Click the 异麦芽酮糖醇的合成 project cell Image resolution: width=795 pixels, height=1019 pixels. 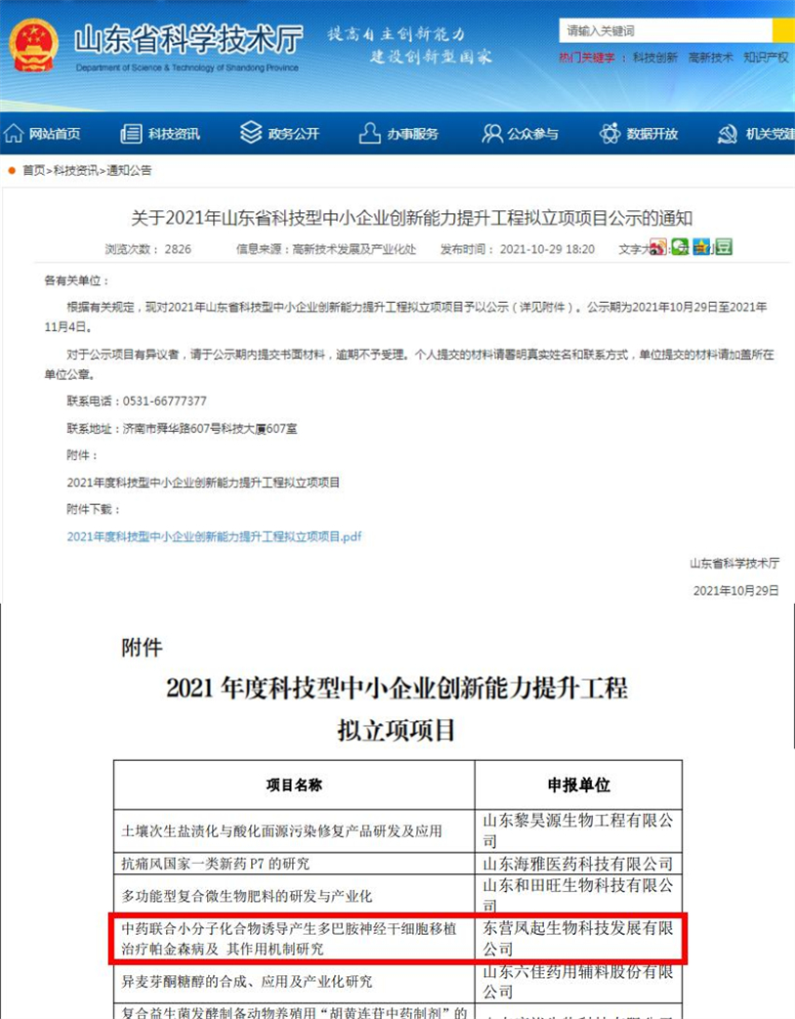294,981
